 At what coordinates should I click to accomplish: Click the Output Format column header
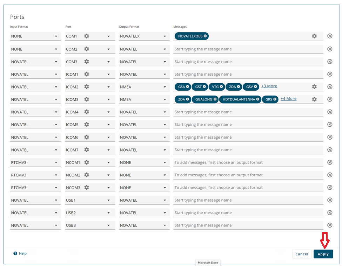click(x=129, y=27)
